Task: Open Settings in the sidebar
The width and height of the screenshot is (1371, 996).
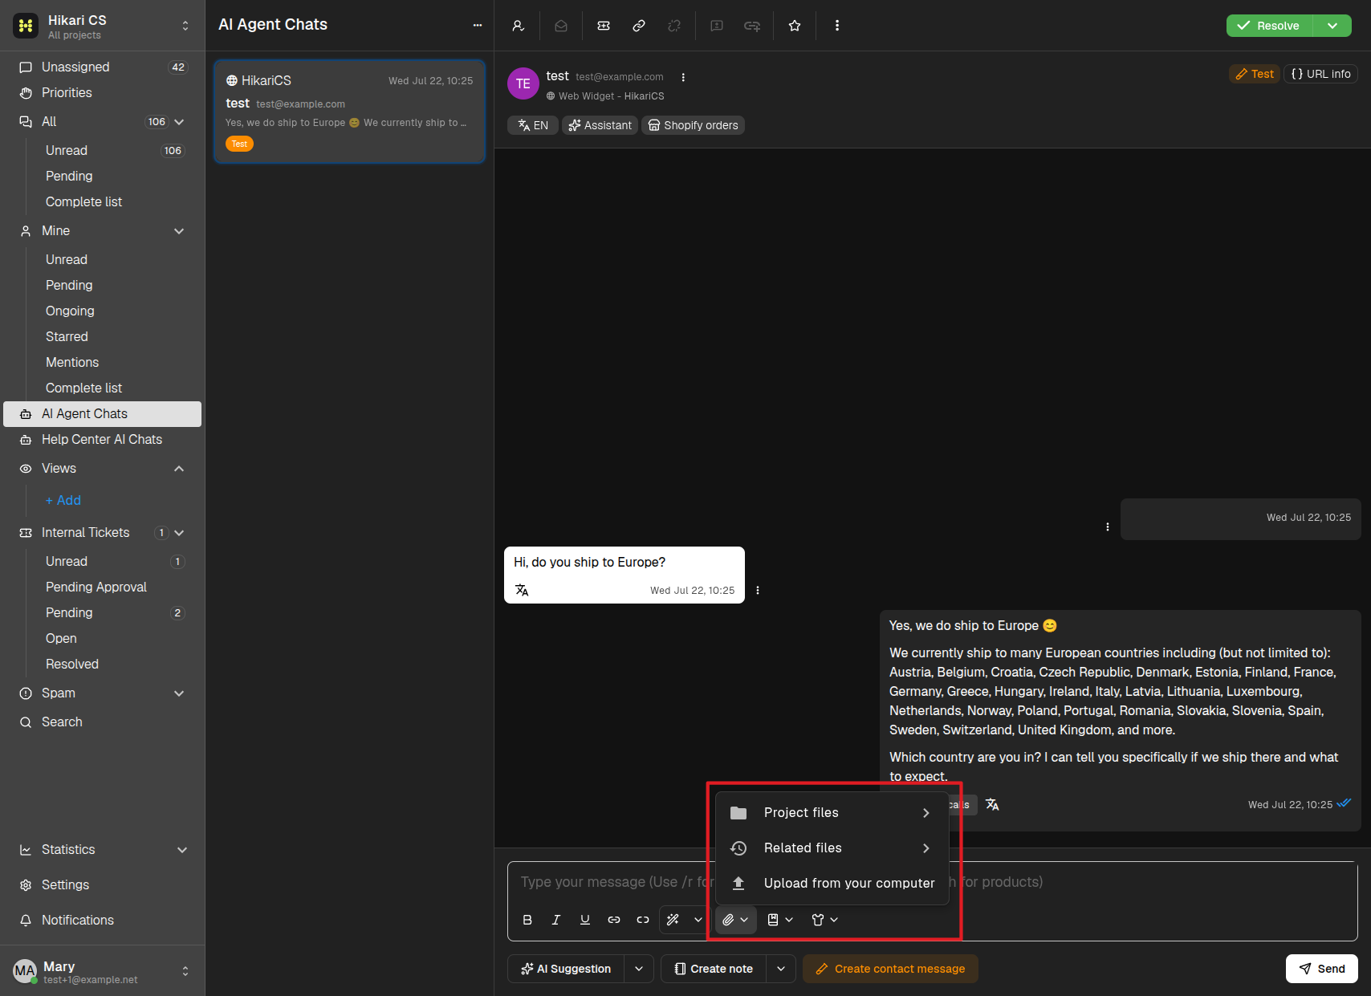Action: coord(102,884)
